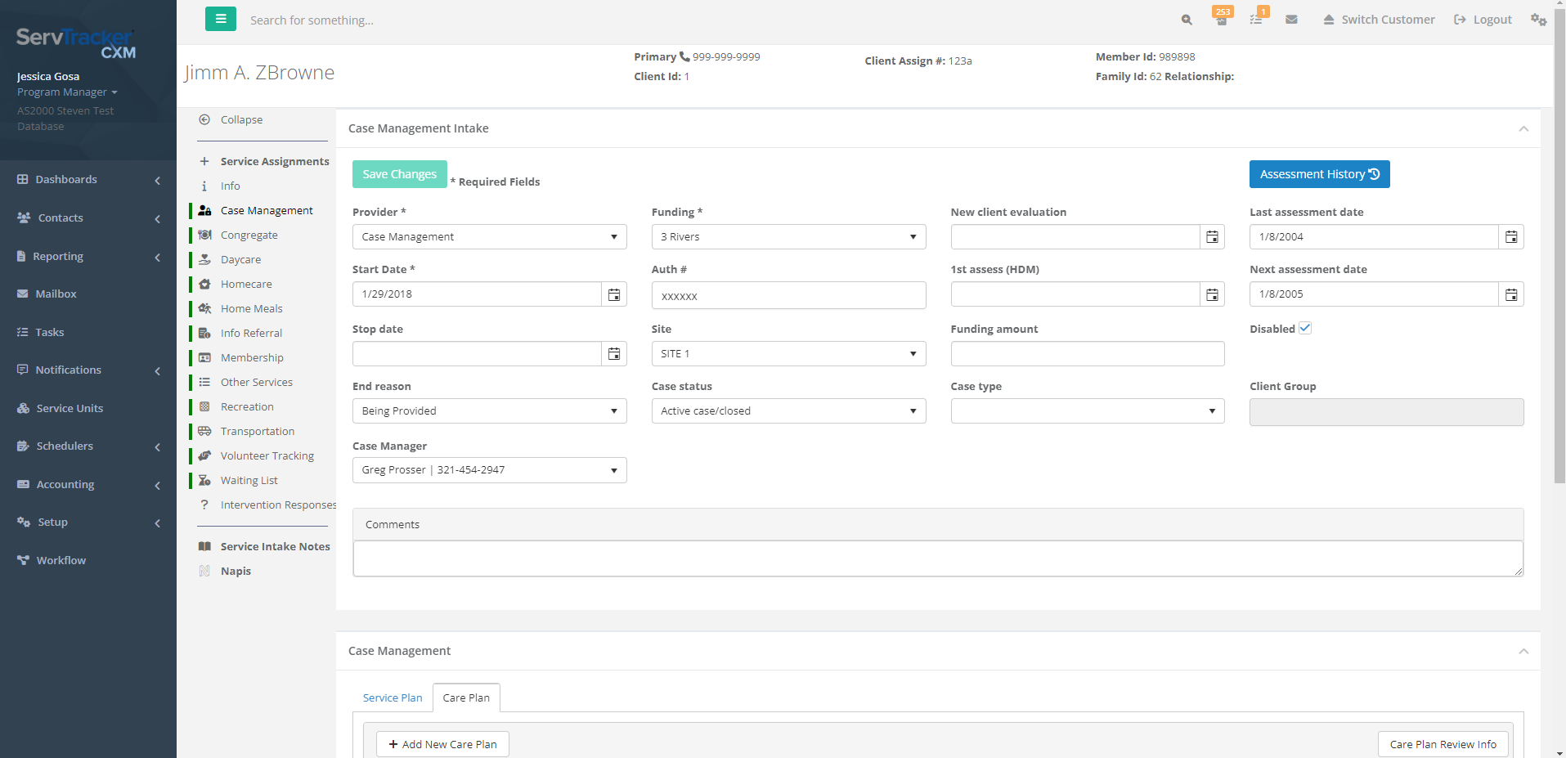Click the green hamburger menu icon
The width and height of the screenshot is (1566, 758).
tap(220, 18)
